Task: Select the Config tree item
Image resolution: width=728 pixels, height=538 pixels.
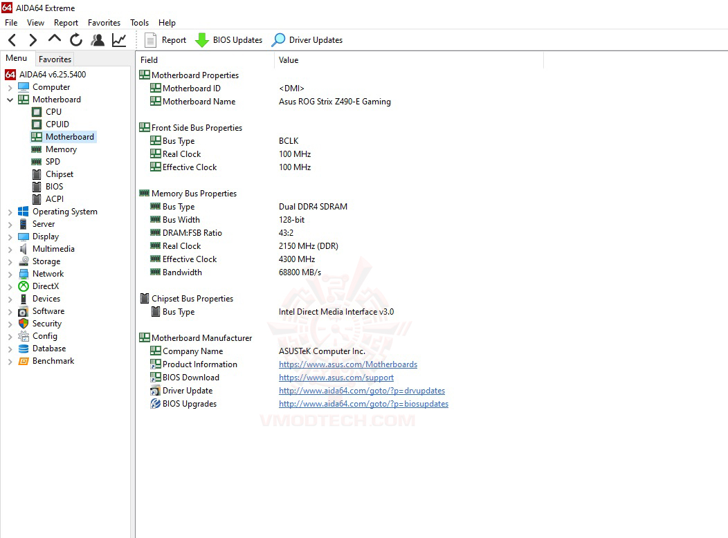Action: [45, 336]
